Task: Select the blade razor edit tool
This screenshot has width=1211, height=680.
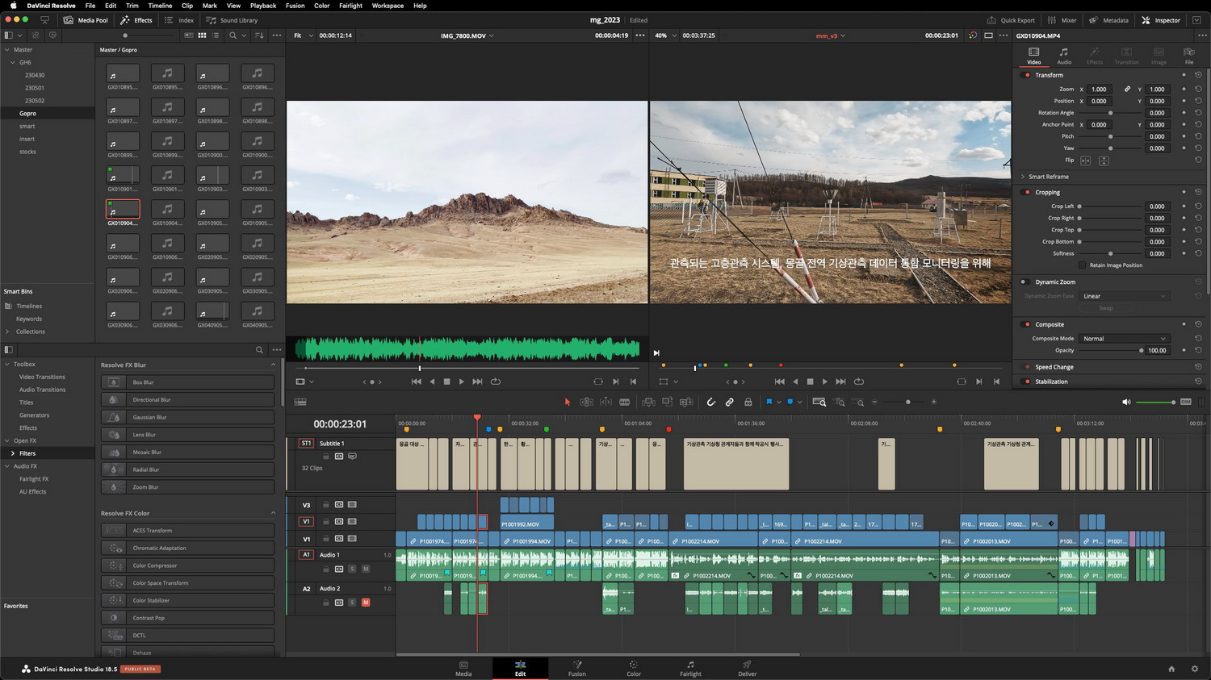Action: (x=624, y=402)
